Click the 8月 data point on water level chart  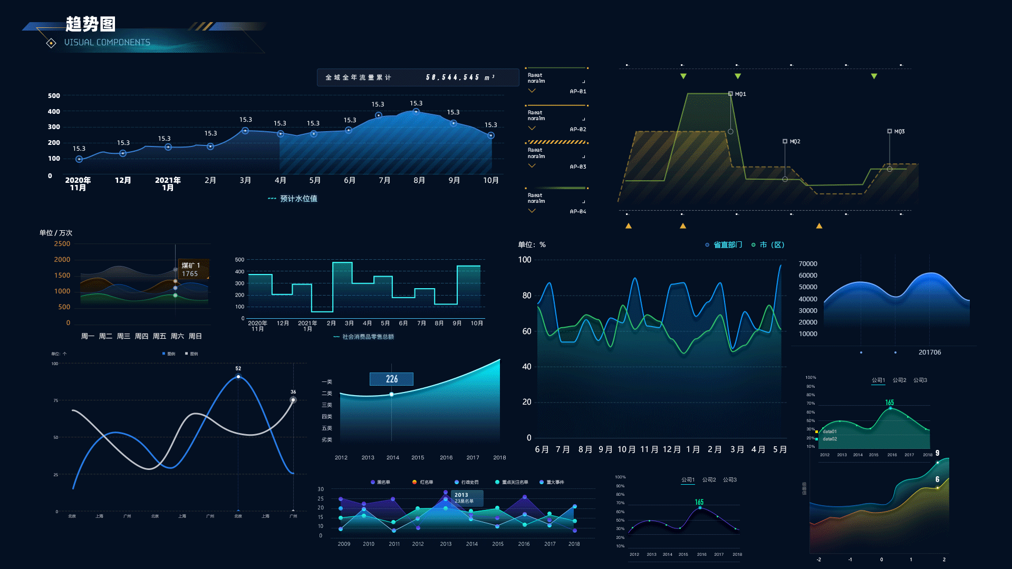pyautogui.click(x=416, y=112)
